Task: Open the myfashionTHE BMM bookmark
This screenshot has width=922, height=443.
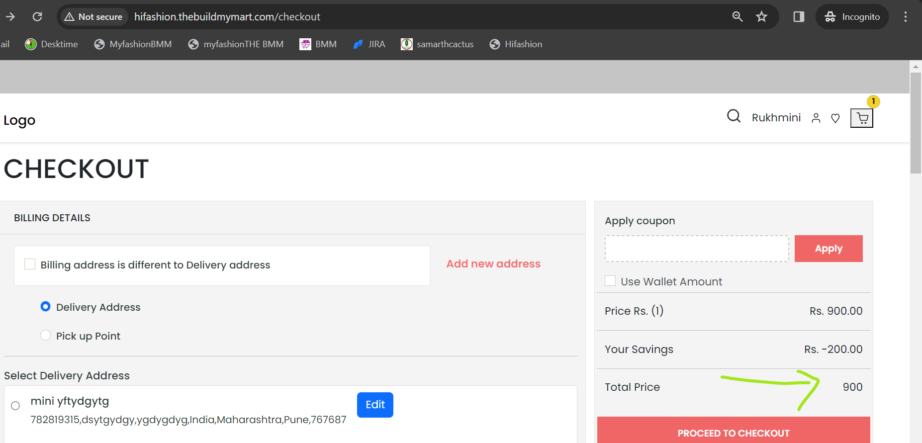Action: pyautogui.click(x=236, y=44)
